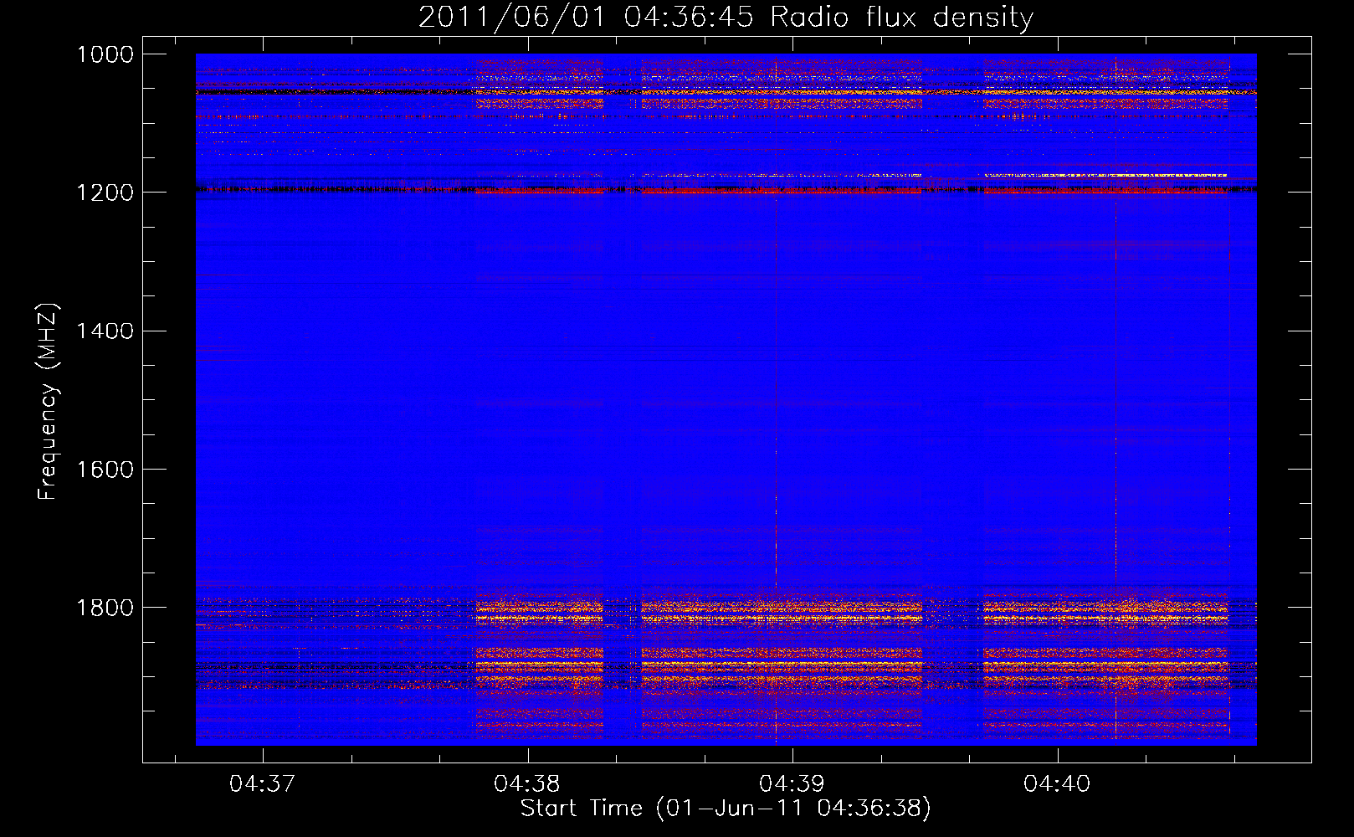Click the plot title "2011/06/01 04:36:45 Radio flux density"
This screenshot has height=837, width=1354.
726,18
